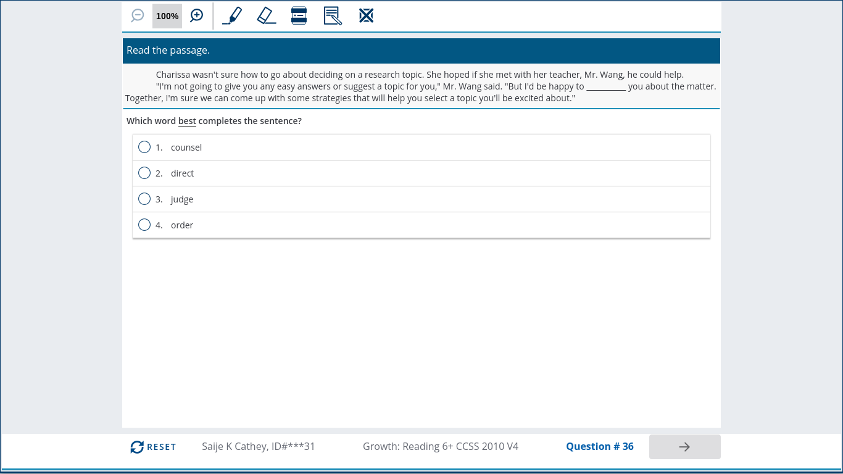Select radio button for answer counsel
The height and width of the screenshot is (474, 843).
point(144,147)
